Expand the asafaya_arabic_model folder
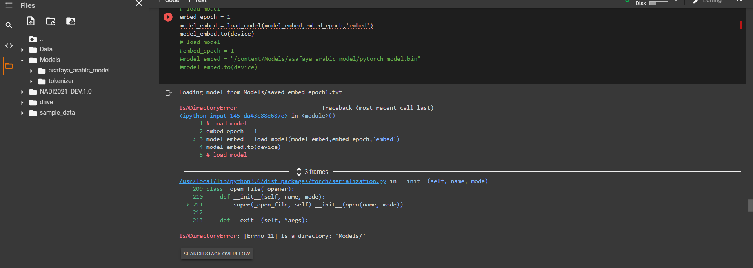The image size is (753, 268). click(31, 71)
